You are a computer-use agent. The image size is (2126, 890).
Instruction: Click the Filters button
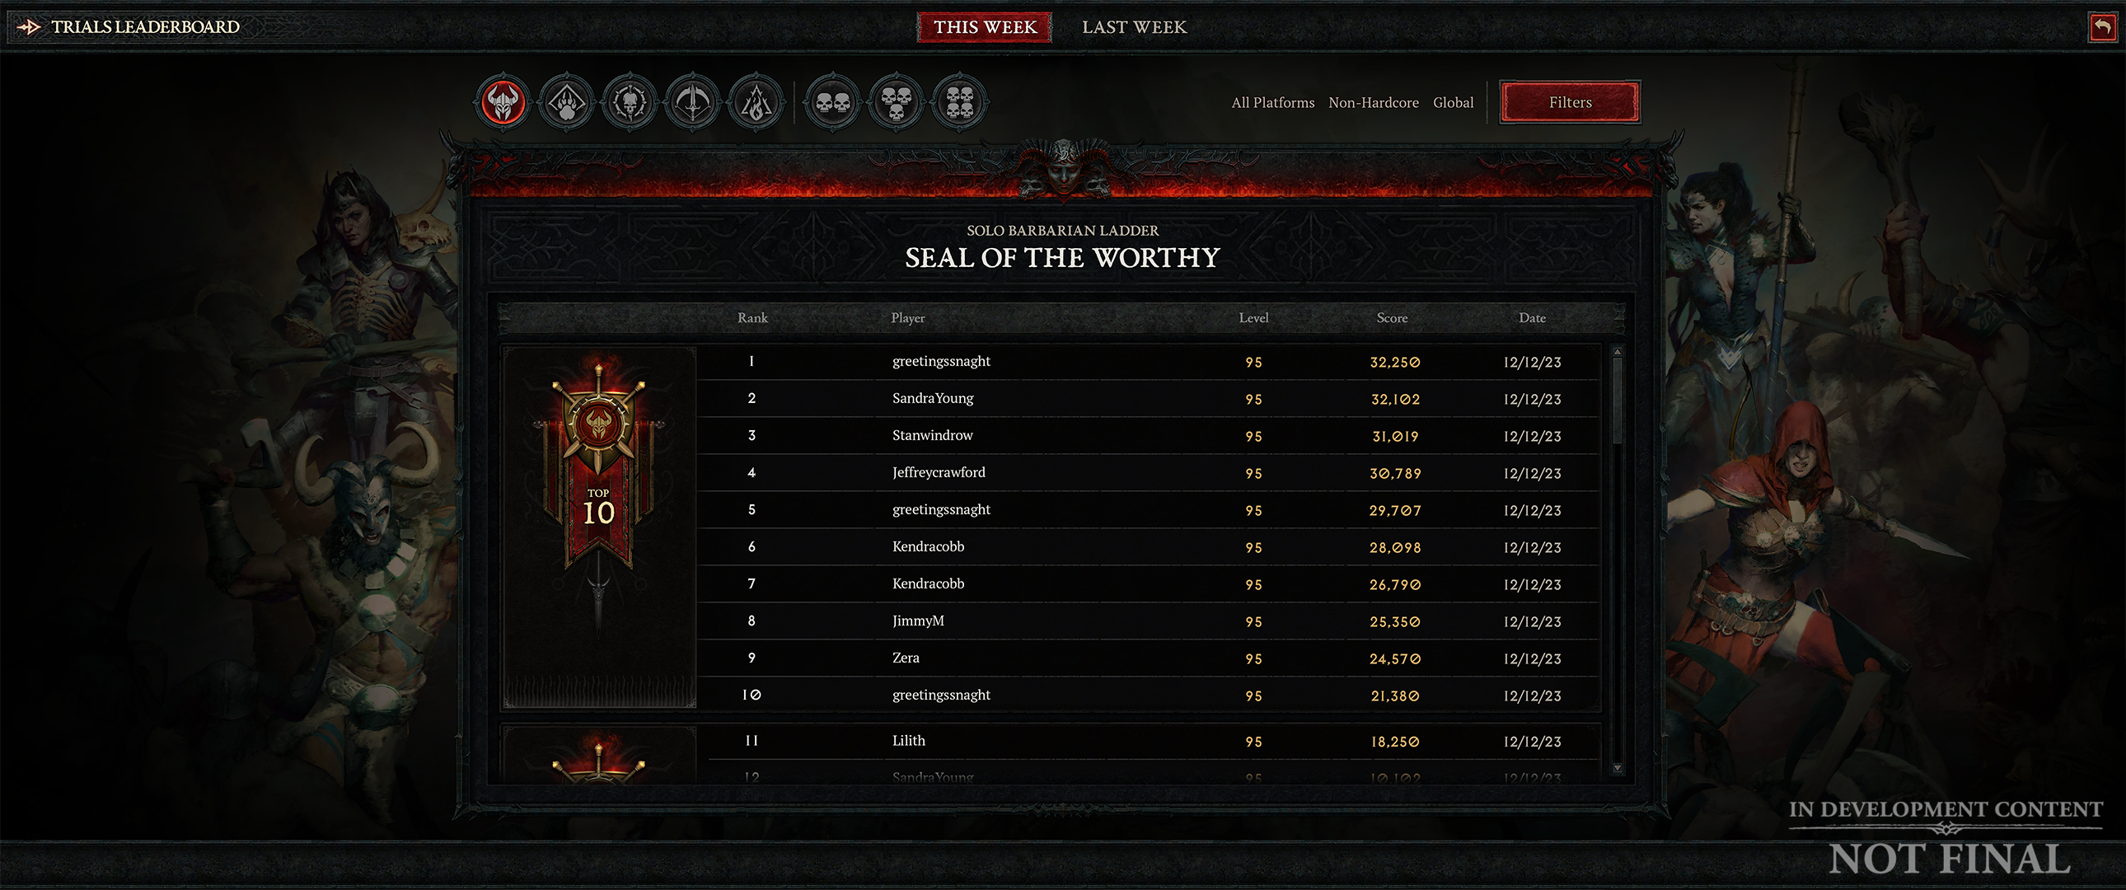pyautogui.click(x=1570, y=101)
